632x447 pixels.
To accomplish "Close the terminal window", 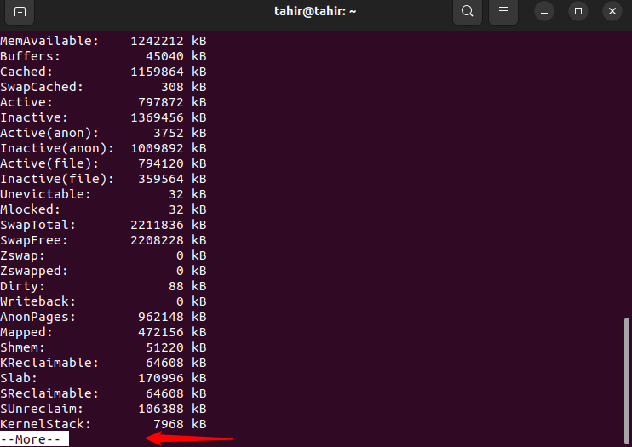I will coord(612,11).
